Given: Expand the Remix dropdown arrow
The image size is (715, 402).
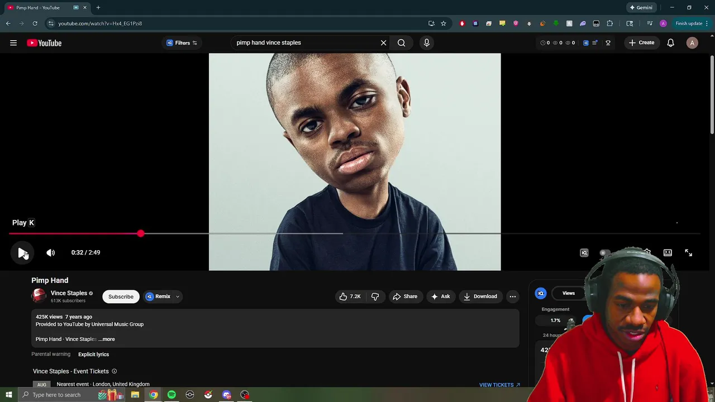Looking at the screenshot, I should click(x=178, y=296).
